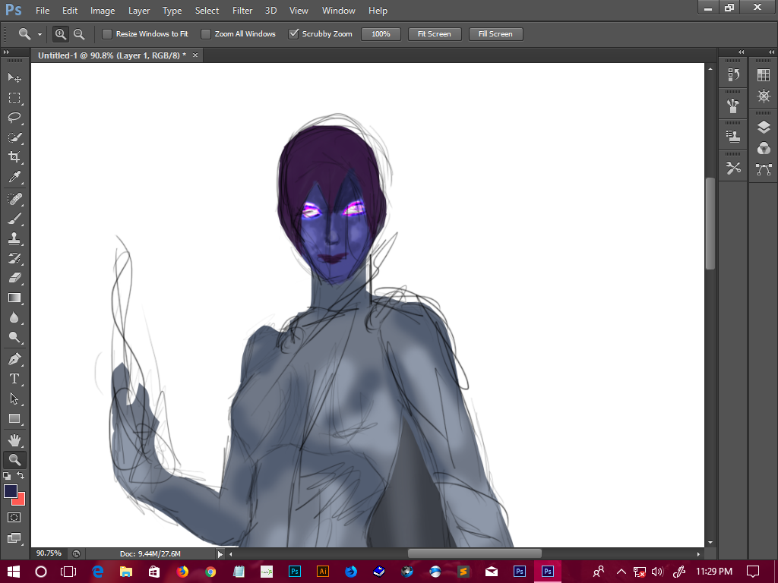Click the 100% zoom button
Image resolution: width=778 pixels, height=583 pixels.
click(x=381, y=33)
